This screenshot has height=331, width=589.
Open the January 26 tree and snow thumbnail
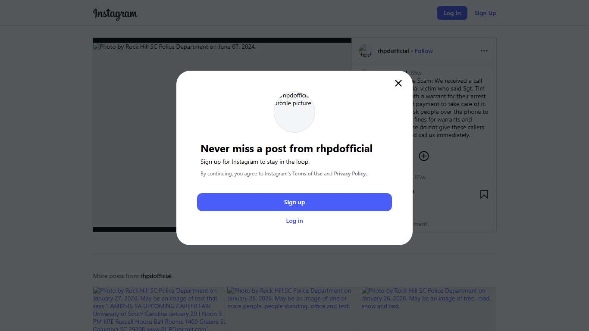point(429,309)
